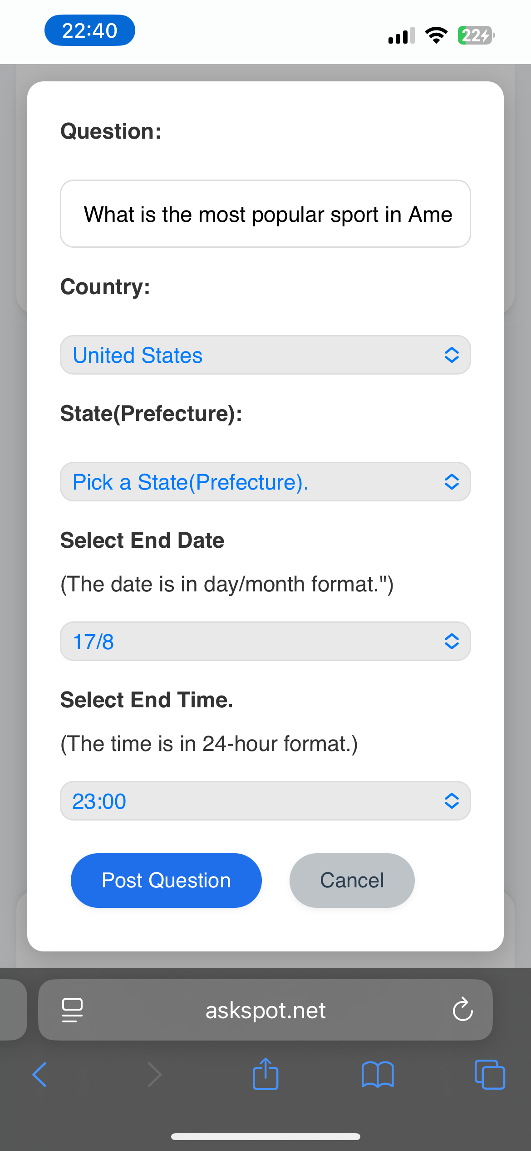
Task: Open the 23:00 end time dropdown
Action: tap(265, 801)
